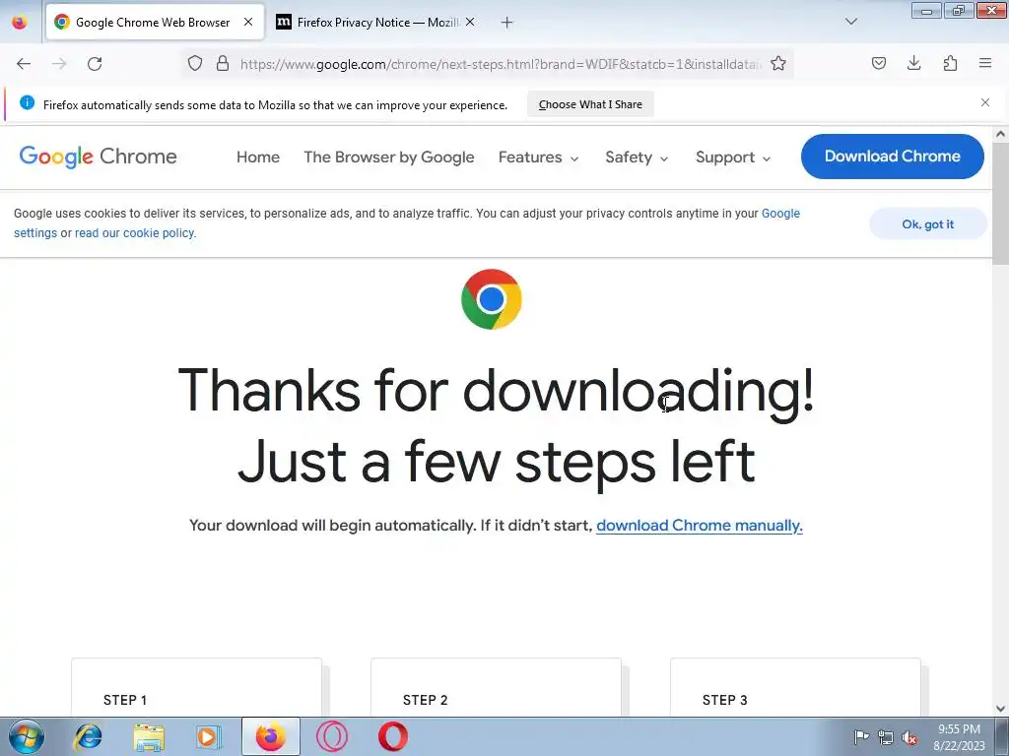1009x756 pixels.
Task: Click the network tray icon
Action: click(x=886, y=737)
